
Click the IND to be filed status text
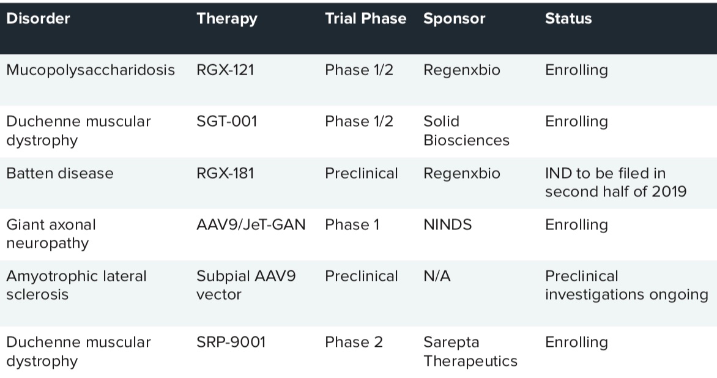(615, 182)
